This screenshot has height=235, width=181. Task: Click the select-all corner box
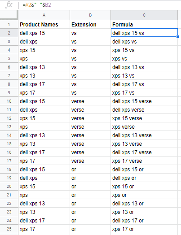[x=9, y=15]
